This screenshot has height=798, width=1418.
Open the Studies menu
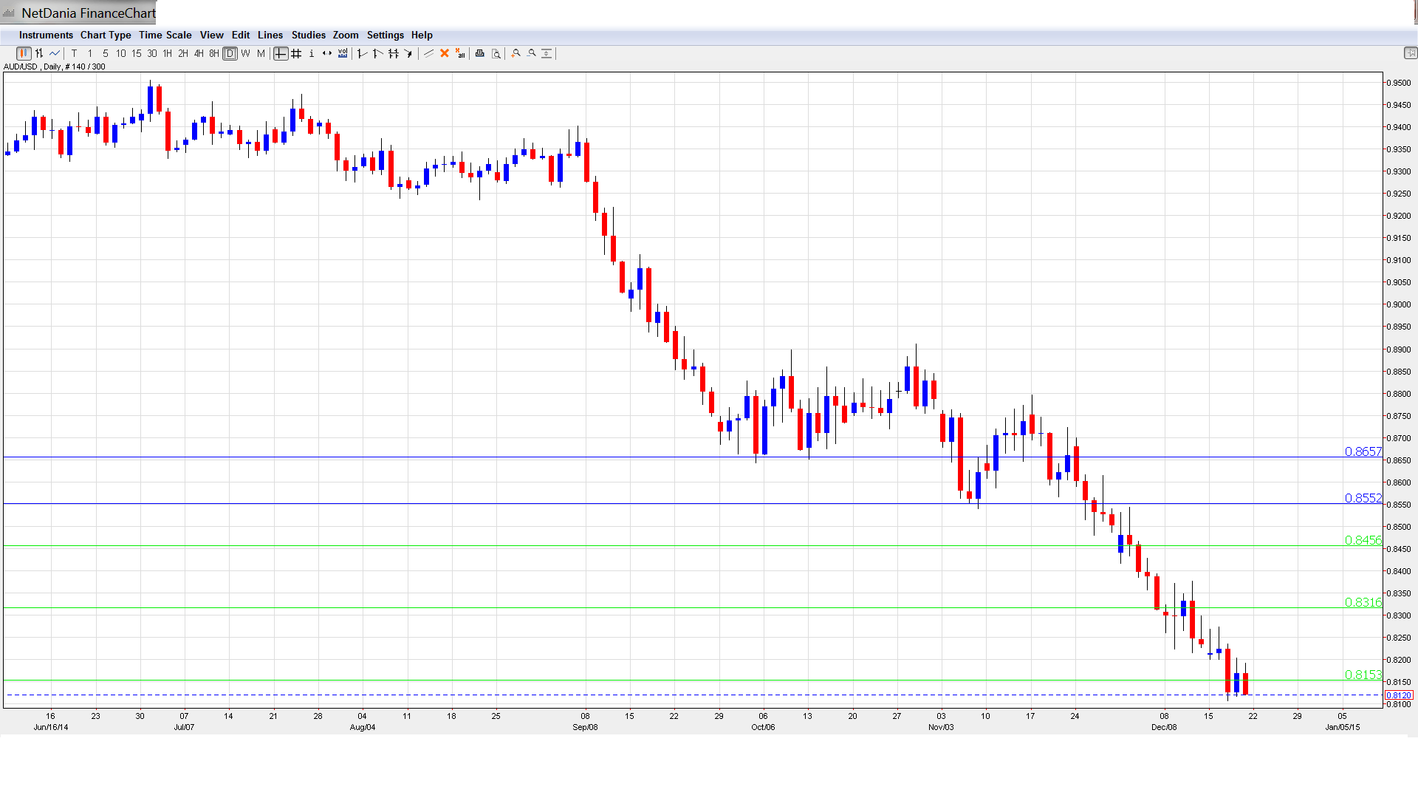pyautogui.click(x=309, y=35)
